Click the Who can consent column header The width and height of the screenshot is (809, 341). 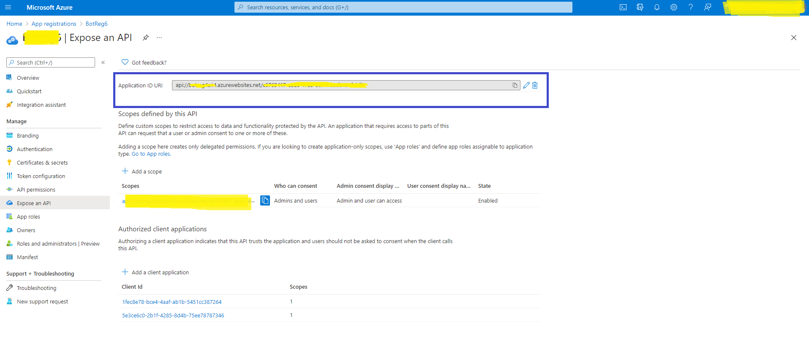296,186
